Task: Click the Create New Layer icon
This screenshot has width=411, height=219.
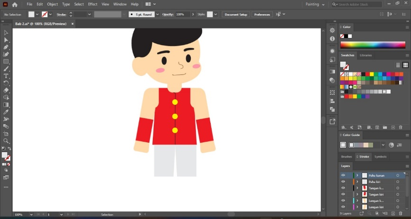Action: pyautogui.click(x=392, y=214)
